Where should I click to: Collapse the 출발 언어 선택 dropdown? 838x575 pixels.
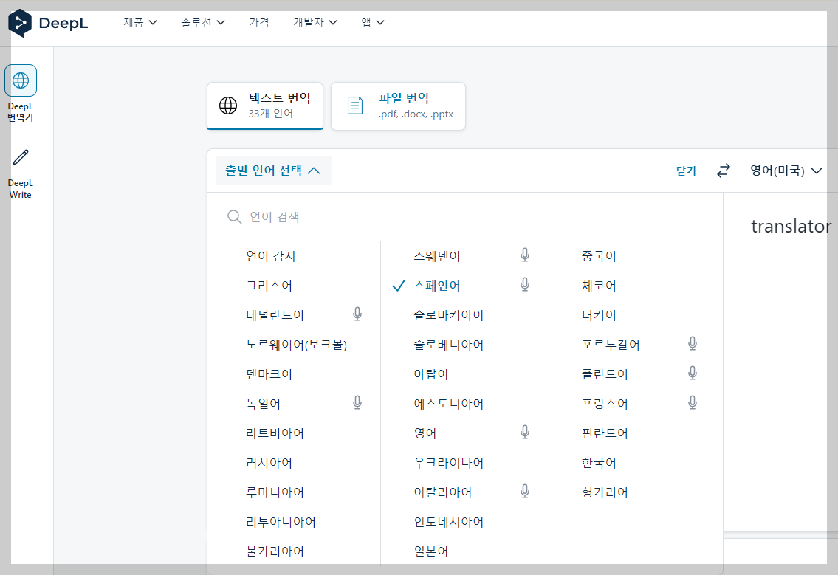[273, 170]
